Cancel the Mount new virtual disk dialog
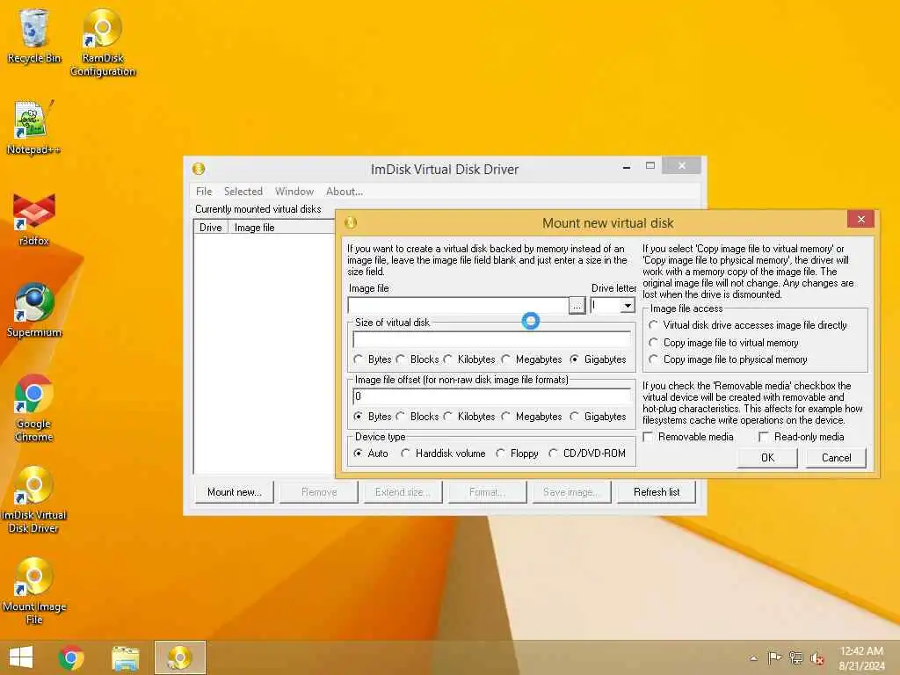This screenshot has height=675, width=900. [x=836, y=457]
